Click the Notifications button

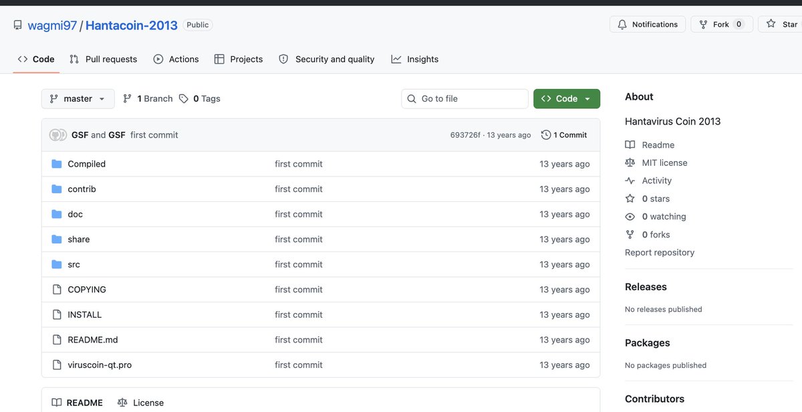[648, 24]
